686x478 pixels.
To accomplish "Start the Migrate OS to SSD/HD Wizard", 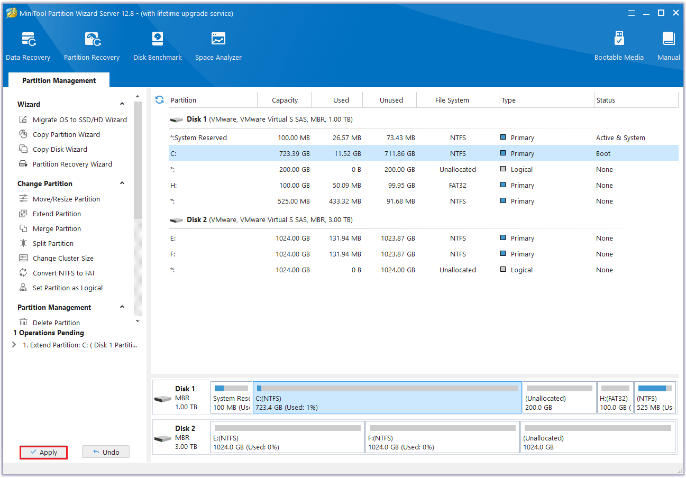I will (x=72, y=119).
